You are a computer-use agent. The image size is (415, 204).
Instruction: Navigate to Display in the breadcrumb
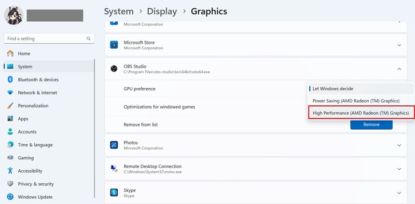click(162, 11)
